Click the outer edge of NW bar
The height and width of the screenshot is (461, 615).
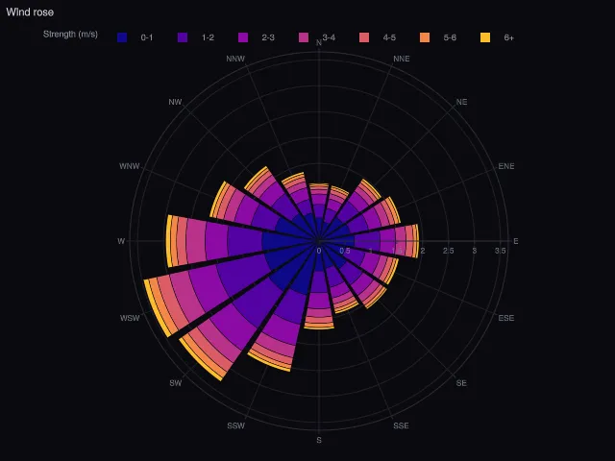(x=256, y=178)
